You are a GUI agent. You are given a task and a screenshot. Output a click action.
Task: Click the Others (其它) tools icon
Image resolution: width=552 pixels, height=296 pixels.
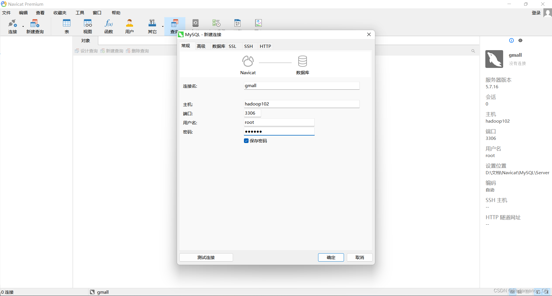coord(152,23)
